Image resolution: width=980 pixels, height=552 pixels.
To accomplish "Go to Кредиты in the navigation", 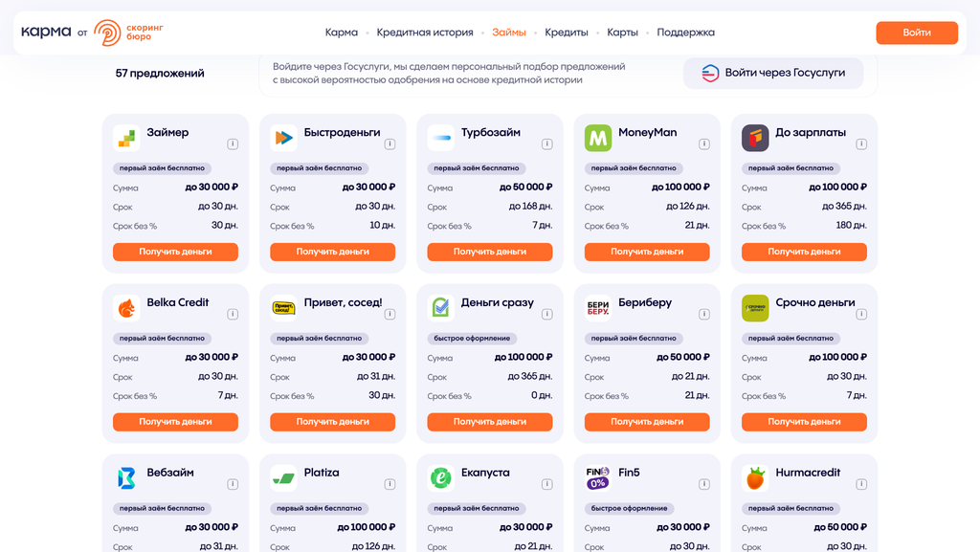I will 567,33.
